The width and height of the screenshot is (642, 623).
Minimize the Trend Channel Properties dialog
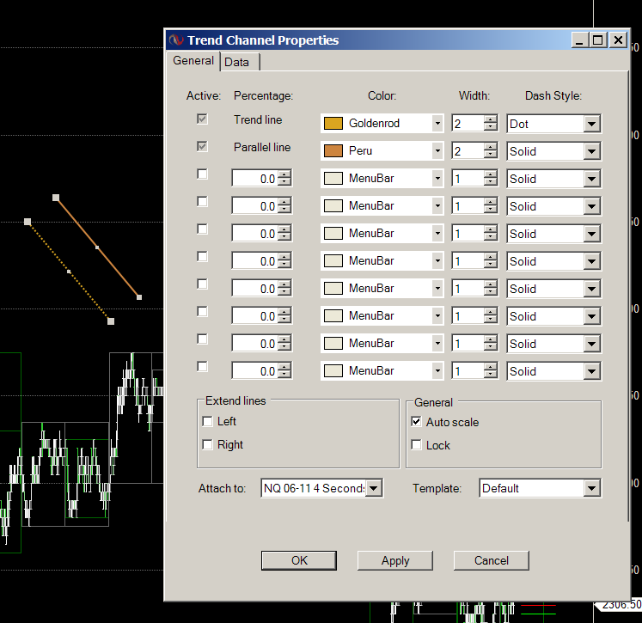(x=580, y=40)
